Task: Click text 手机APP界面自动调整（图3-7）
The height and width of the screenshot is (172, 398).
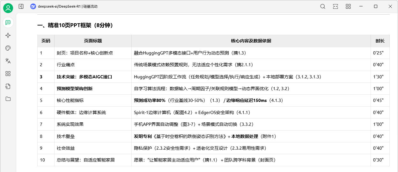Action: click(x=165, y=124)
